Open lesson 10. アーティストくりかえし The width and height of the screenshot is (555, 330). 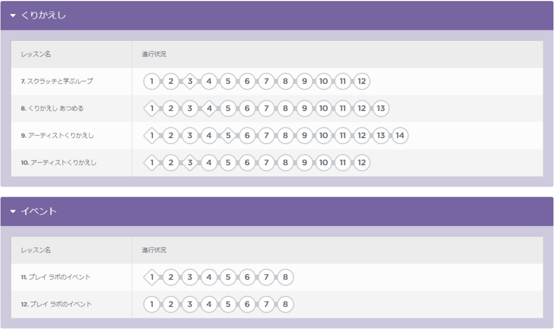click(x=59, y=163)
